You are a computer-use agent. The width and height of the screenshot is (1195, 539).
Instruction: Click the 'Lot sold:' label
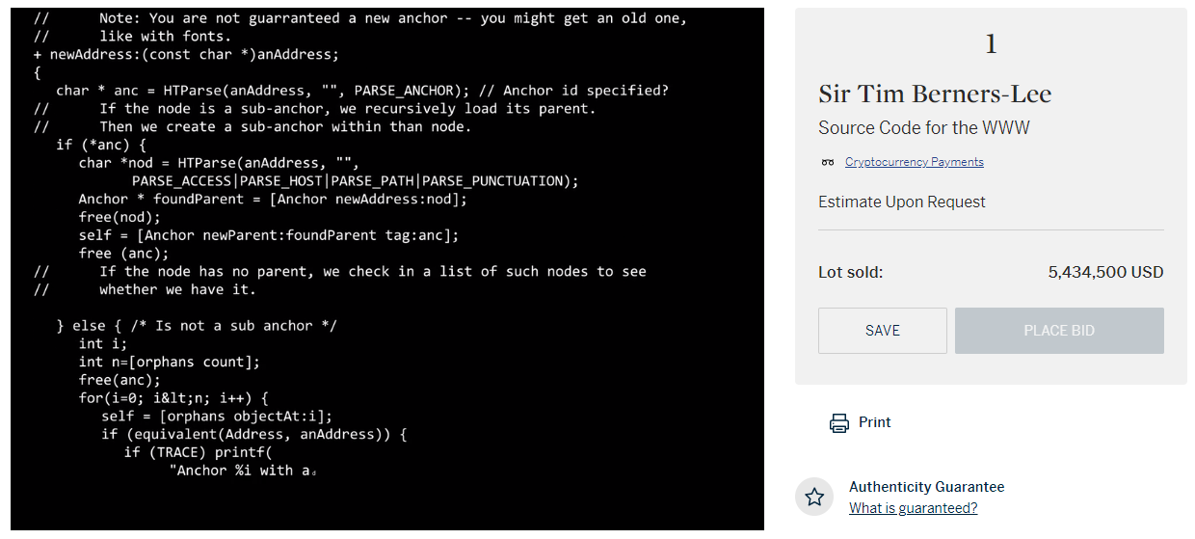850,272
